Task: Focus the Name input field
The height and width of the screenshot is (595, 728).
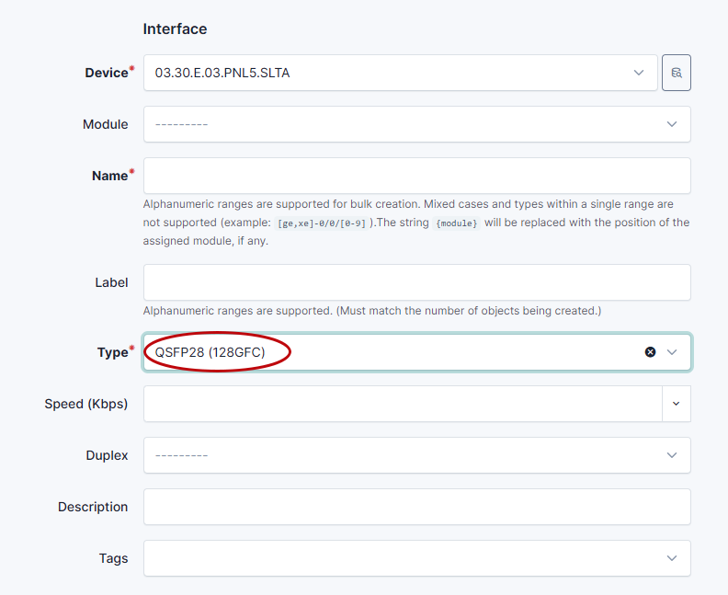Action: (416, 176)
